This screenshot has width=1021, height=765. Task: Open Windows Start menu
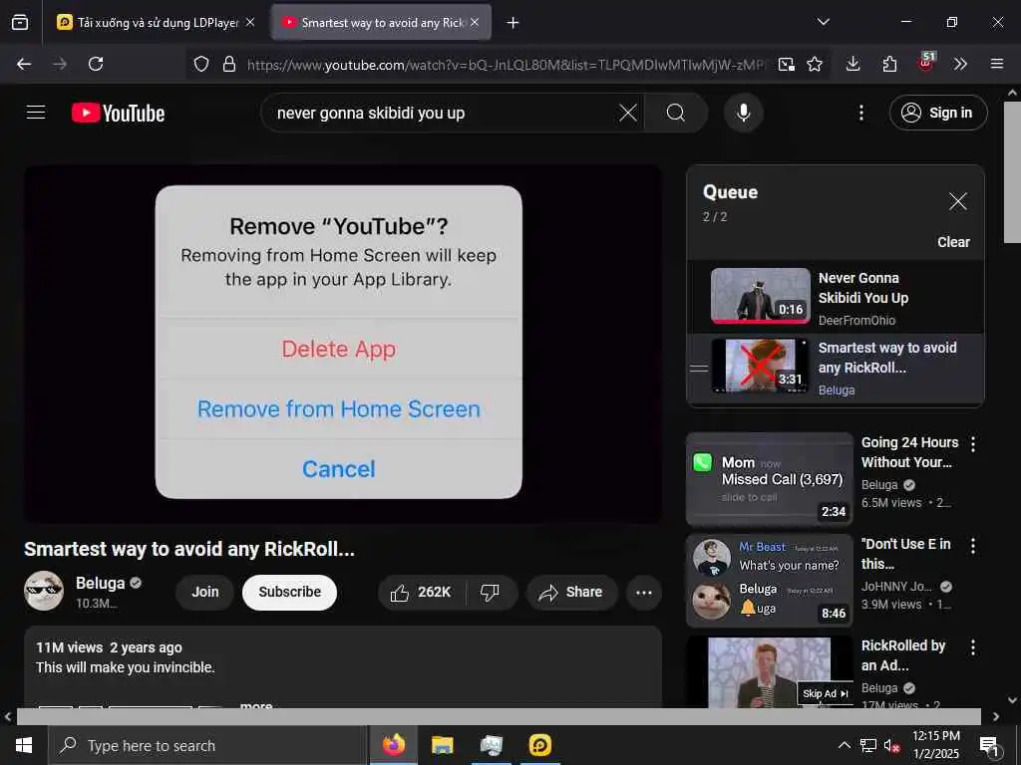tap(24, 745)
